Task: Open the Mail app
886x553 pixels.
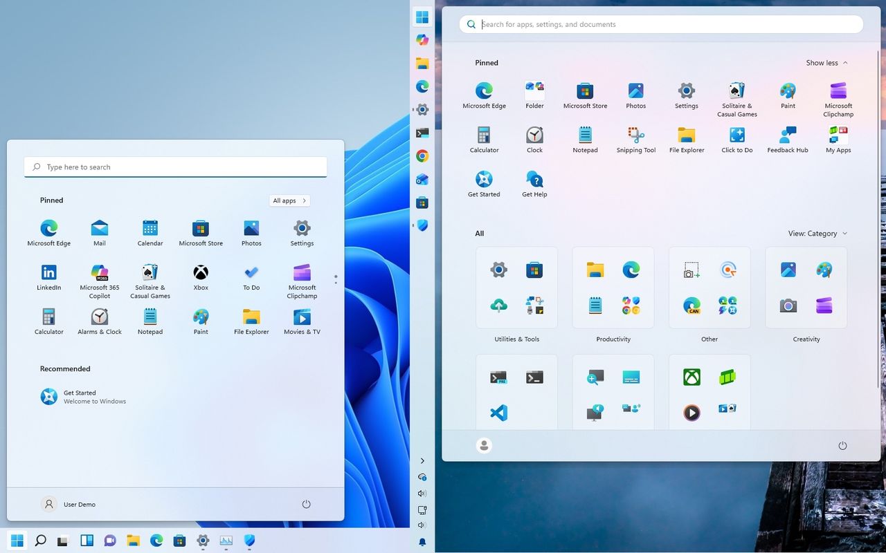Action: tap(100, 233)
